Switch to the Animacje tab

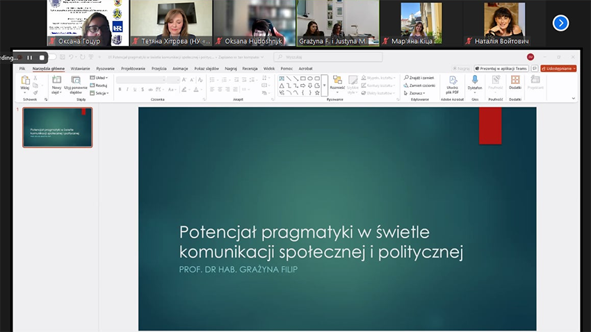click(180, 69)
